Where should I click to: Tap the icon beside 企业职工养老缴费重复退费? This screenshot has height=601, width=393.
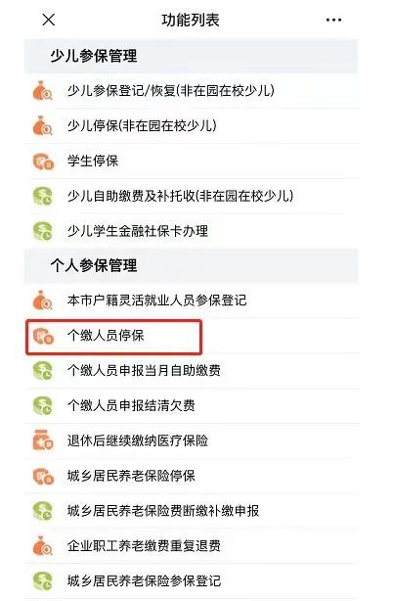(x=42, y=546)
